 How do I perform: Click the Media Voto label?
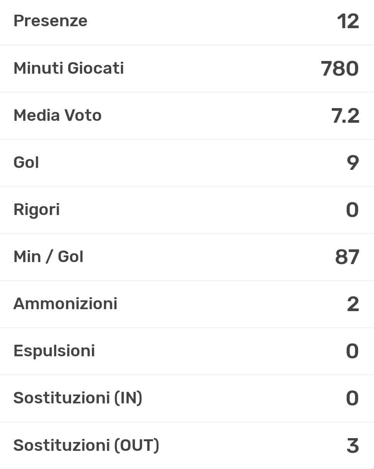[57, 115]
